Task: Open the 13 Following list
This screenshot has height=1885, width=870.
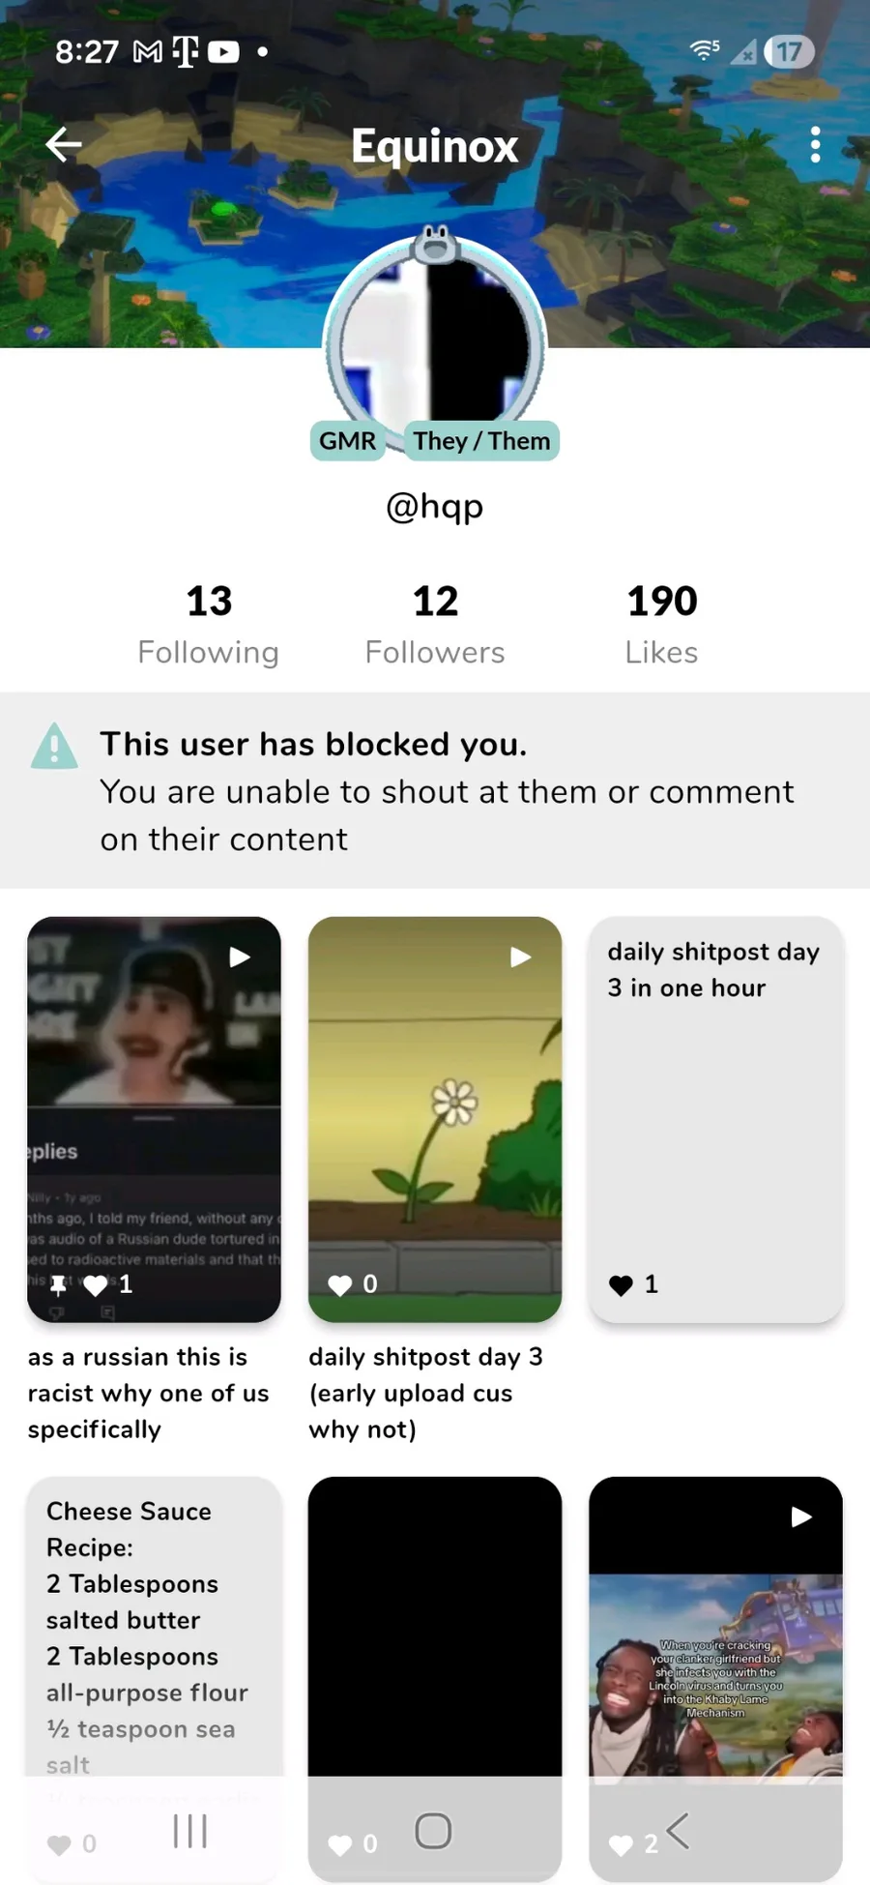Action: coord(209,625)
